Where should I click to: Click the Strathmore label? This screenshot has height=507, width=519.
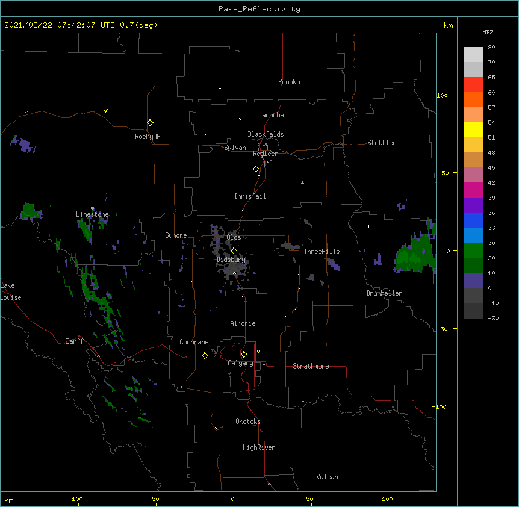pyautogui.click(x=311, y=366)
